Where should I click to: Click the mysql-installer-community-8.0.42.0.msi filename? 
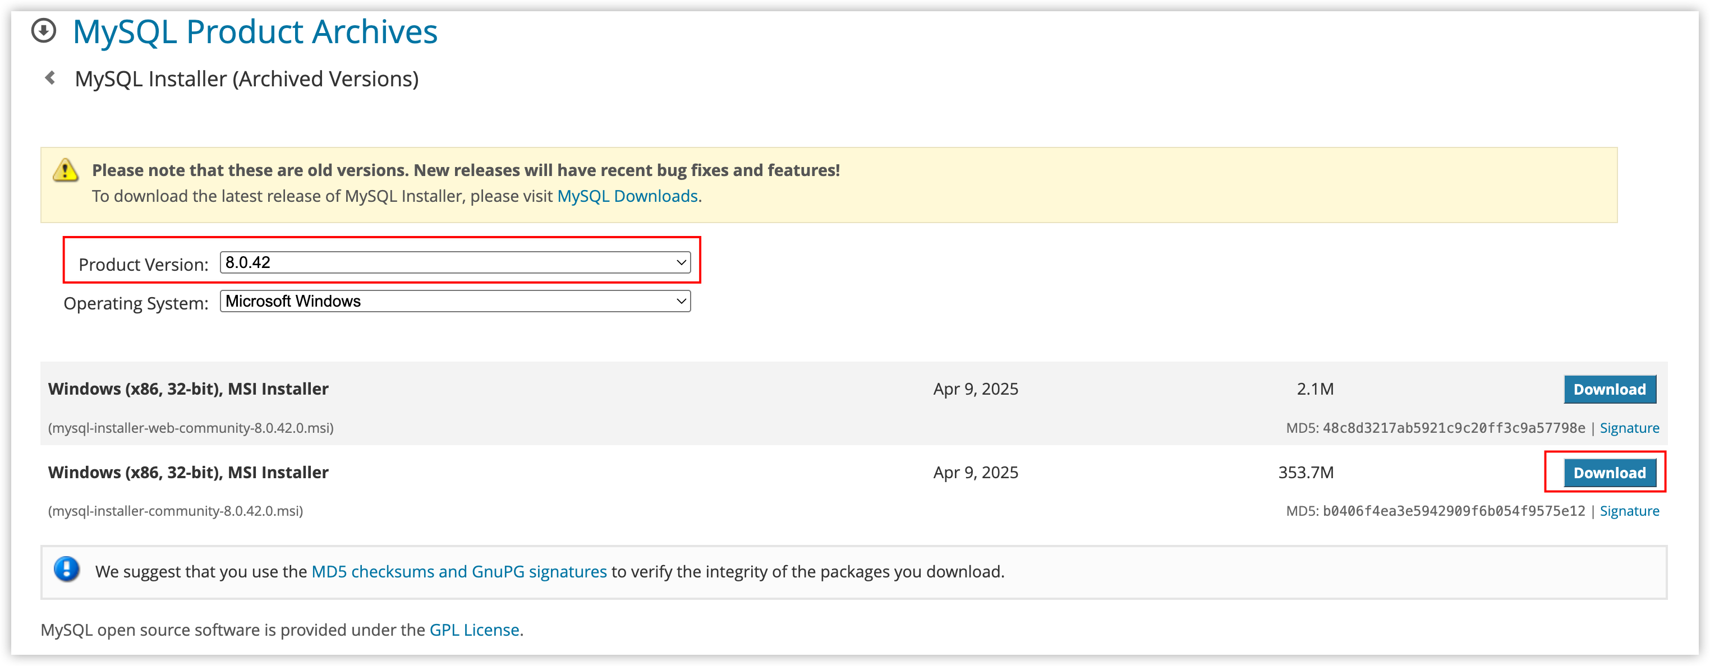(x=175, y=511)
